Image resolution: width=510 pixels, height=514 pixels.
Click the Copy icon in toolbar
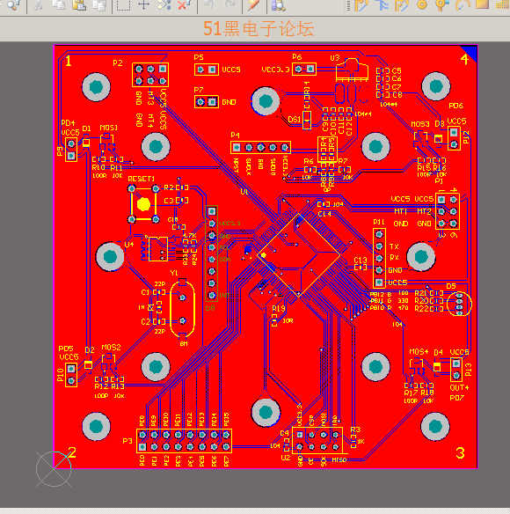pyautogui.click(x=59, y=4)
